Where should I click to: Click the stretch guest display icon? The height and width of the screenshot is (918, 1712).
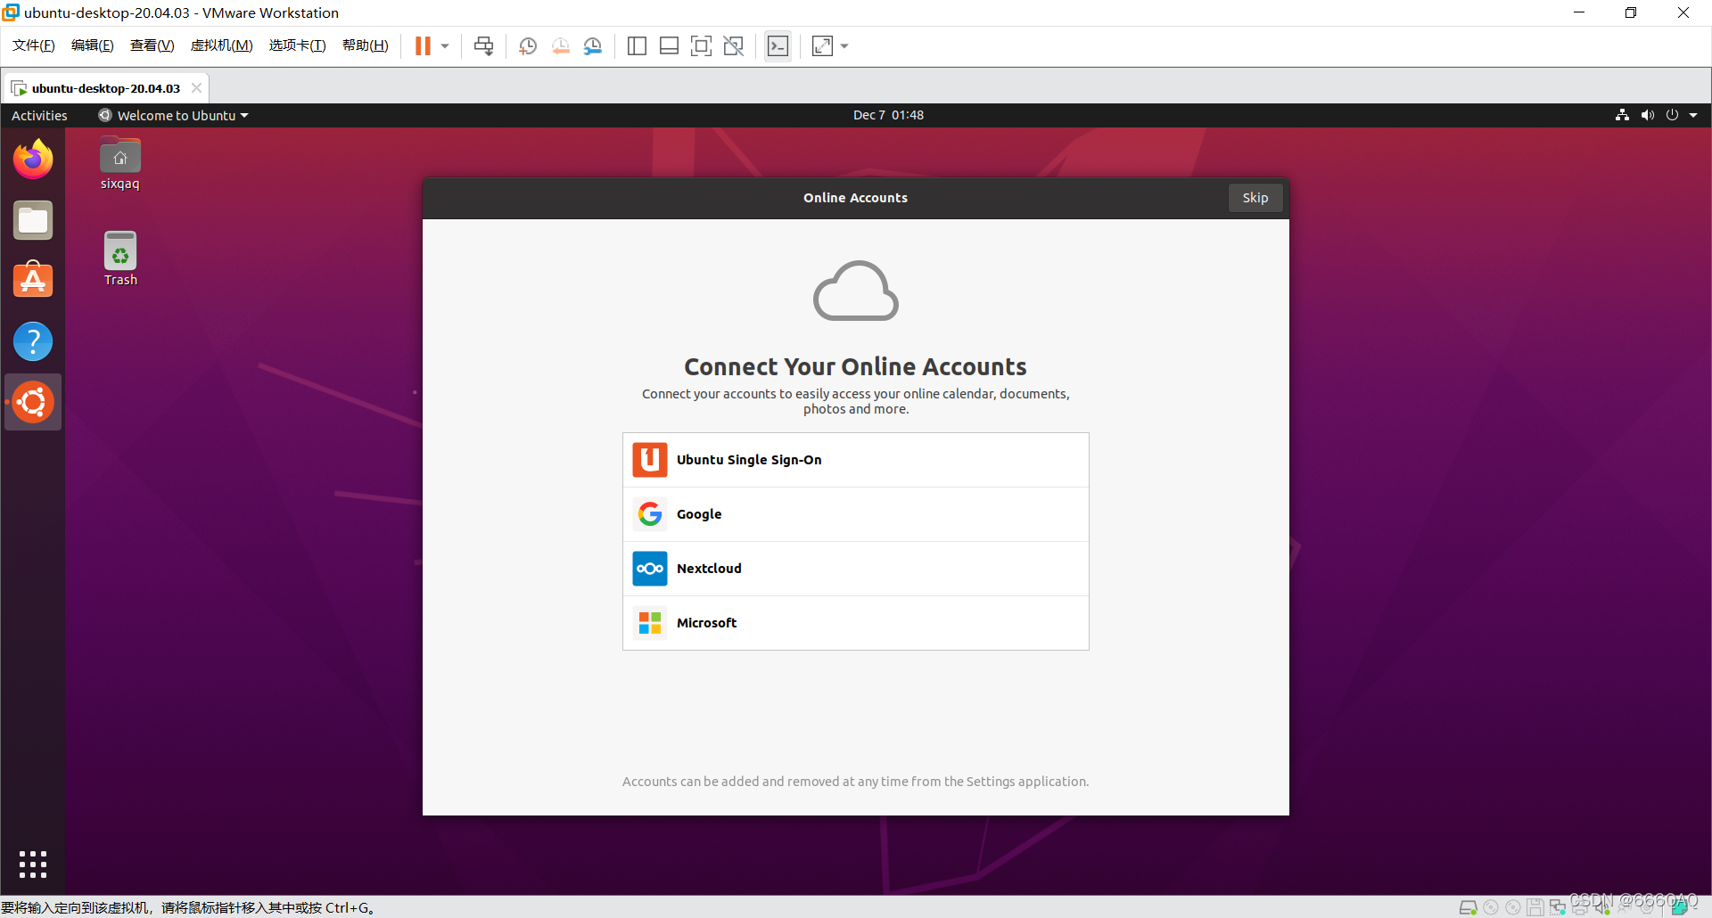point(822,46)
